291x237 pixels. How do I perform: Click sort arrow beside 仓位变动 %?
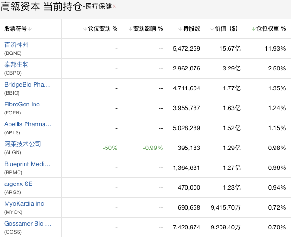point(85,29)
